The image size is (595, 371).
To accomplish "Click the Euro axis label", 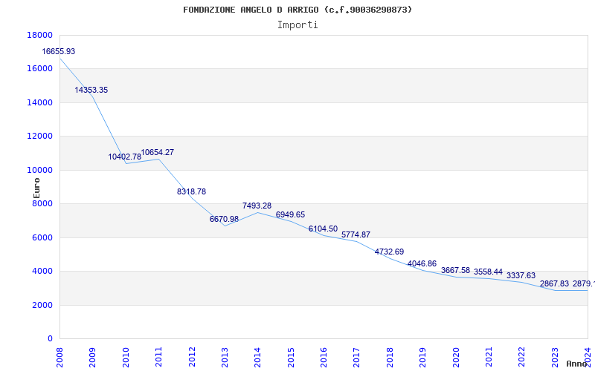I will point(36,188).
